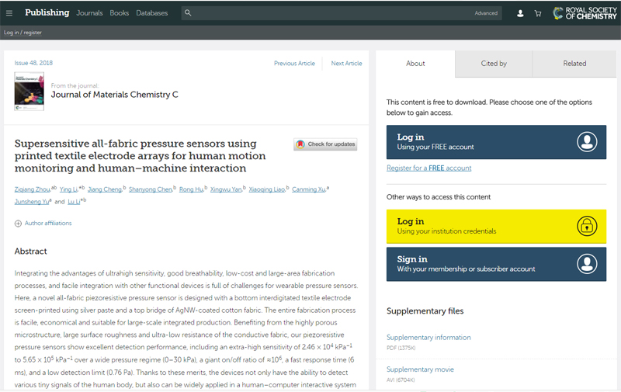Open the Databases menu item

(x=151, y=13)
